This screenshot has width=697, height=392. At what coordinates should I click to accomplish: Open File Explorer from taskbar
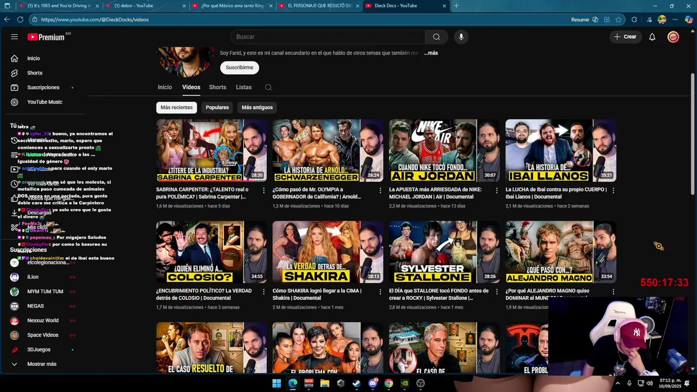coord(325,383)
